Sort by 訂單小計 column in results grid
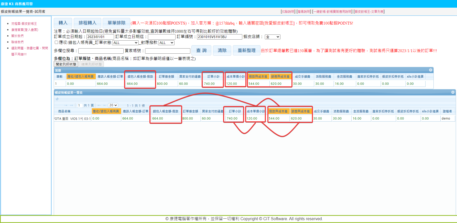The height and width of the screenshot is (223, 457). [235, 111]
